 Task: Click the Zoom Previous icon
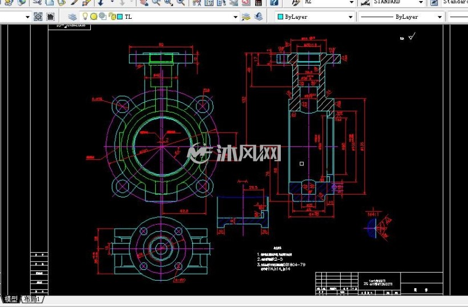click(x=180, y=2)
